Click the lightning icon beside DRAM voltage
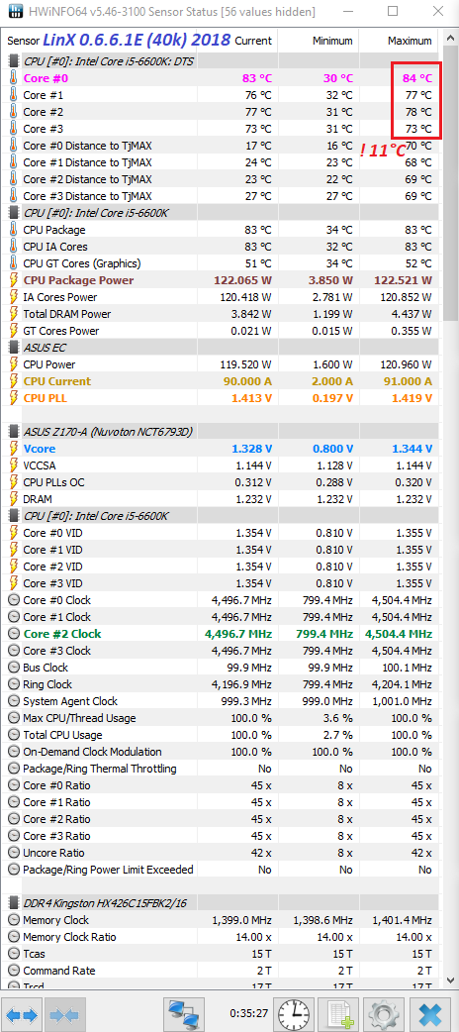 (x=13, y=499)
